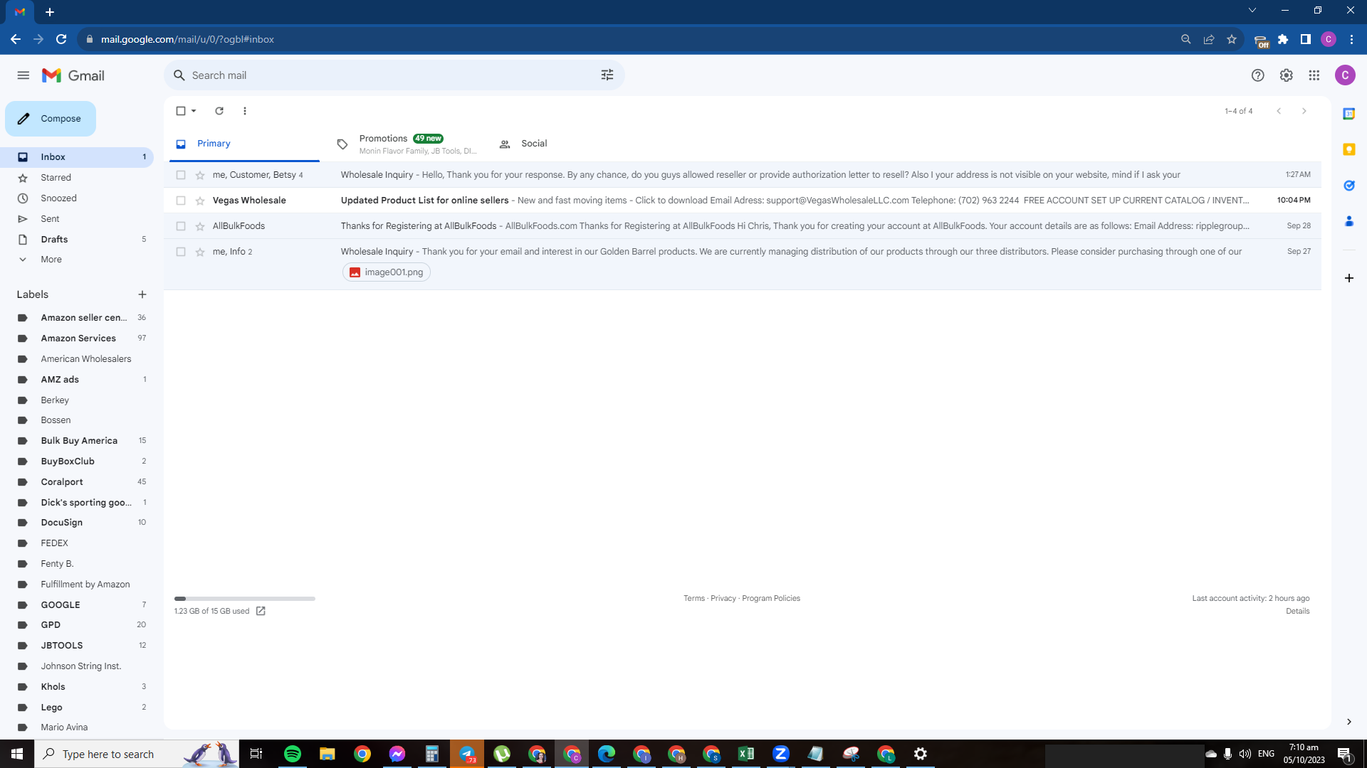The image size is (1367, 768).
Task: Open Thanks for Registering at AllBulkFoods email
Action: tap(743, 226)
